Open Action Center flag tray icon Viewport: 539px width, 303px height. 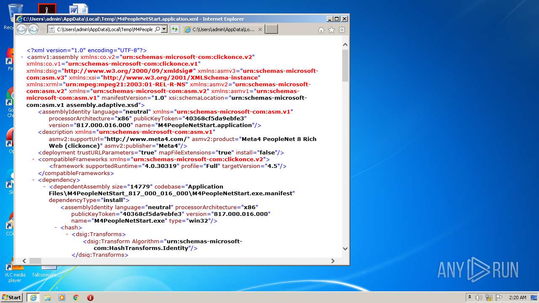click(499, 297)
